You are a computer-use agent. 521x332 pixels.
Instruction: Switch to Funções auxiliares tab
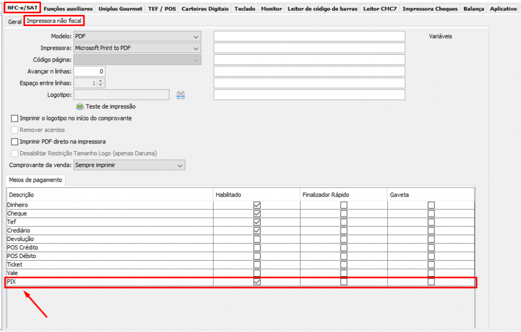(x=68, y=9)
